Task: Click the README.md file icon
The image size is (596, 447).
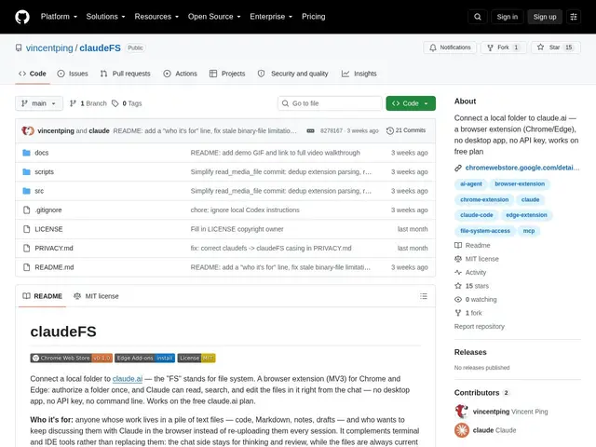Action: pyautogui.click(x=27, y=267)
